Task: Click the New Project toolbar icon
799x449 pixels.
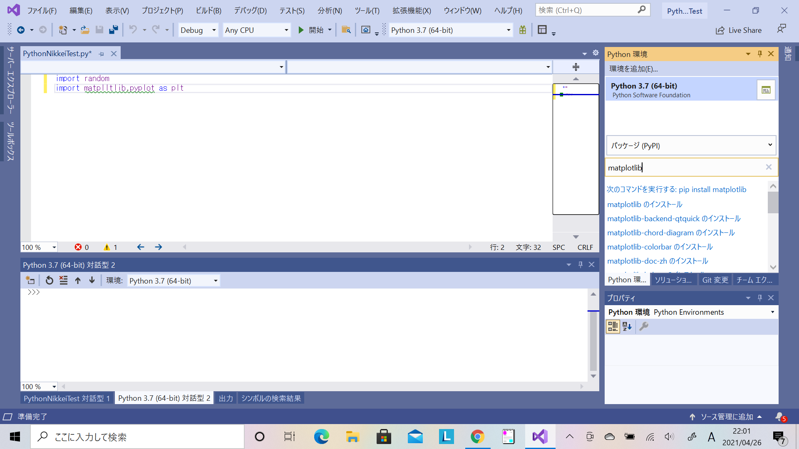Action: (x=62, y=30)
